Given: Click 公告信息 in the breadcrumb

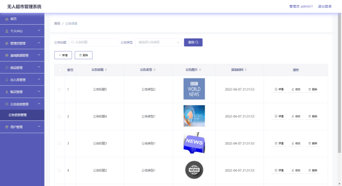Looking at the screenshot, I should pyautogui.click(x=71, y=24).
